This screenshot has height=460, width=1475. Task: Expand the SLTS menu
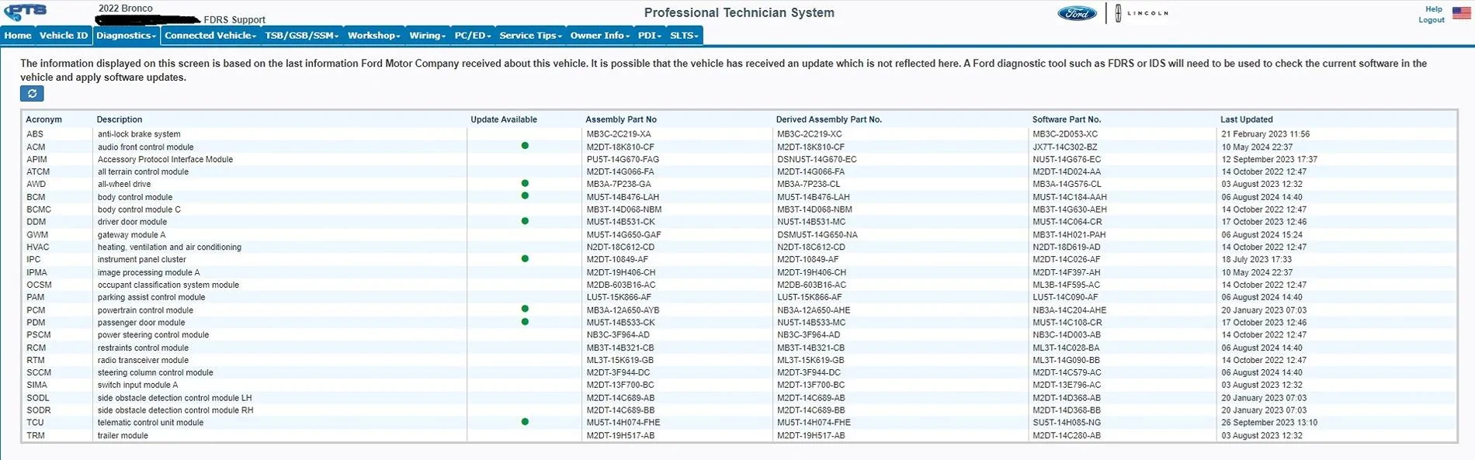click(685, 36)
